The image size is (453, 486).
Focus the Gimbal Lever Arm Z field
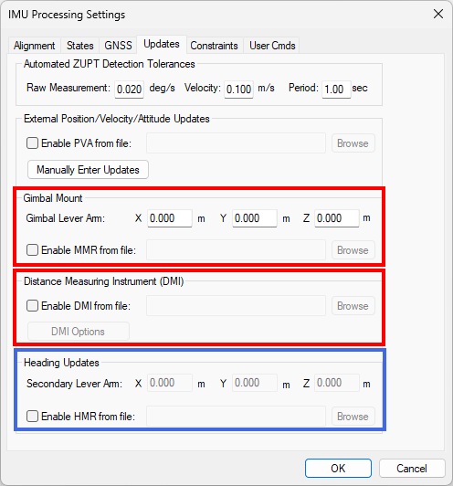click(337, 218)
